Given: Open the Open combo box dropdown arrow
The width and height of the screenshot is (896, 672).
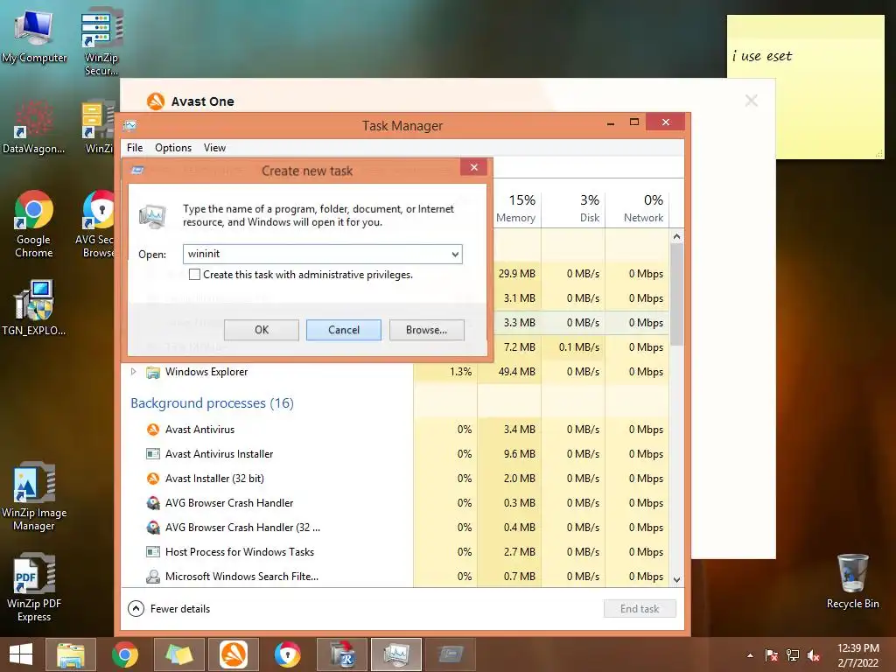Looking at the screenshot, I should click(455, 254).
